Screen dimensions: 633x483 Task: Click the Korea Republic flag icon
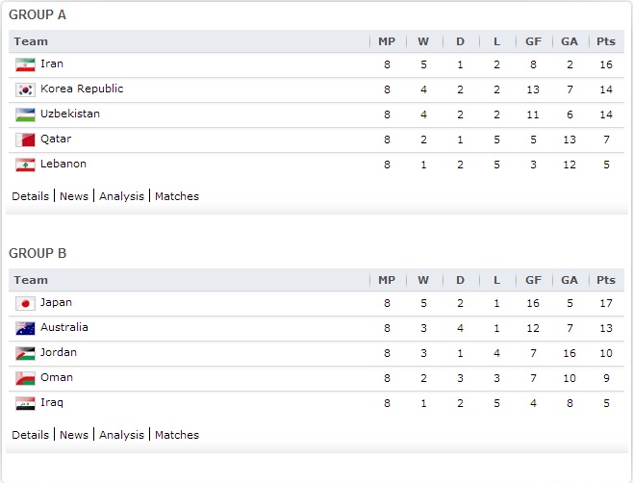coord(25,89)
